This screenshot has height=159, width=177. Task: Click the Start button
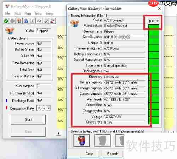[28, 119]
